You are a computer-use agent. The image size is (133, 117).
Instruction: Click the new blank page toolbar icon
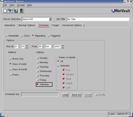pyautogui.click(x=5, y=11)
